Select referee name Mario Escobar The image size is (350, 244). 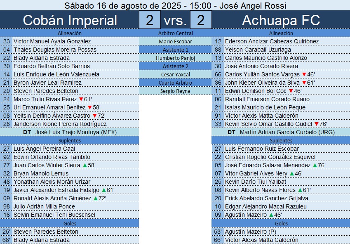pos(175,42)
